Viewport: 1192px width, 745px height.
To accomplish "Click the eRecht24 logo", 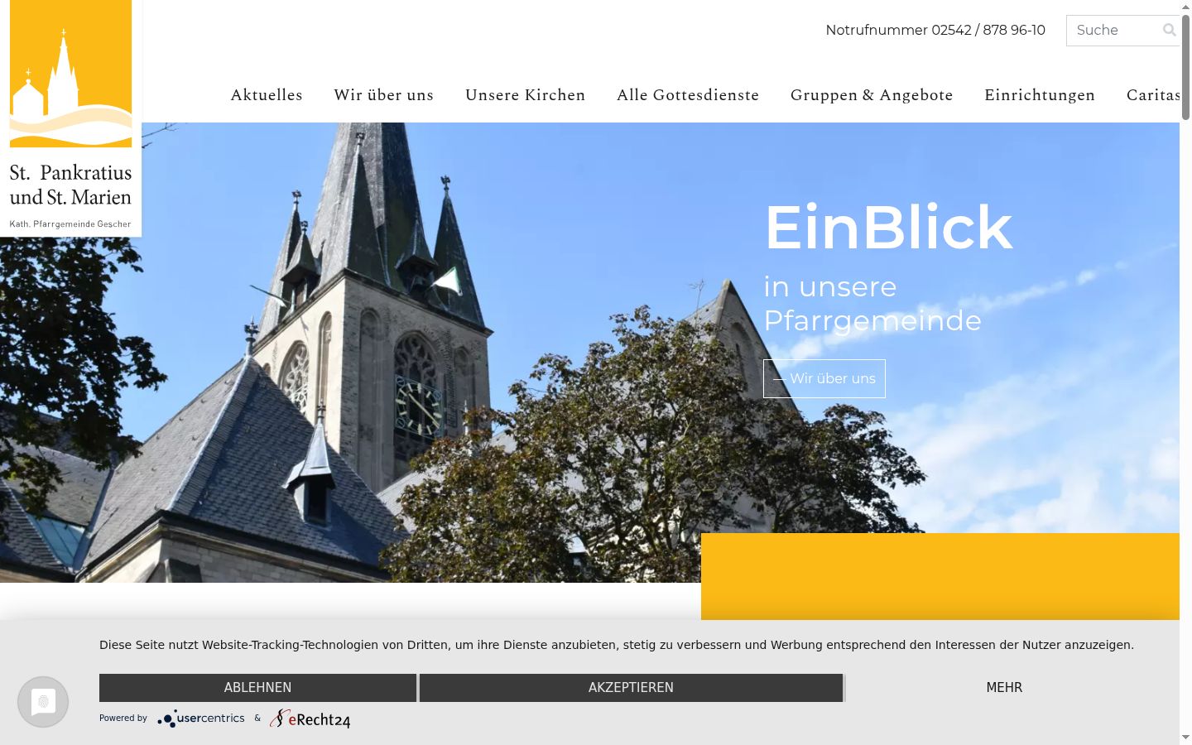I will 310,719.
